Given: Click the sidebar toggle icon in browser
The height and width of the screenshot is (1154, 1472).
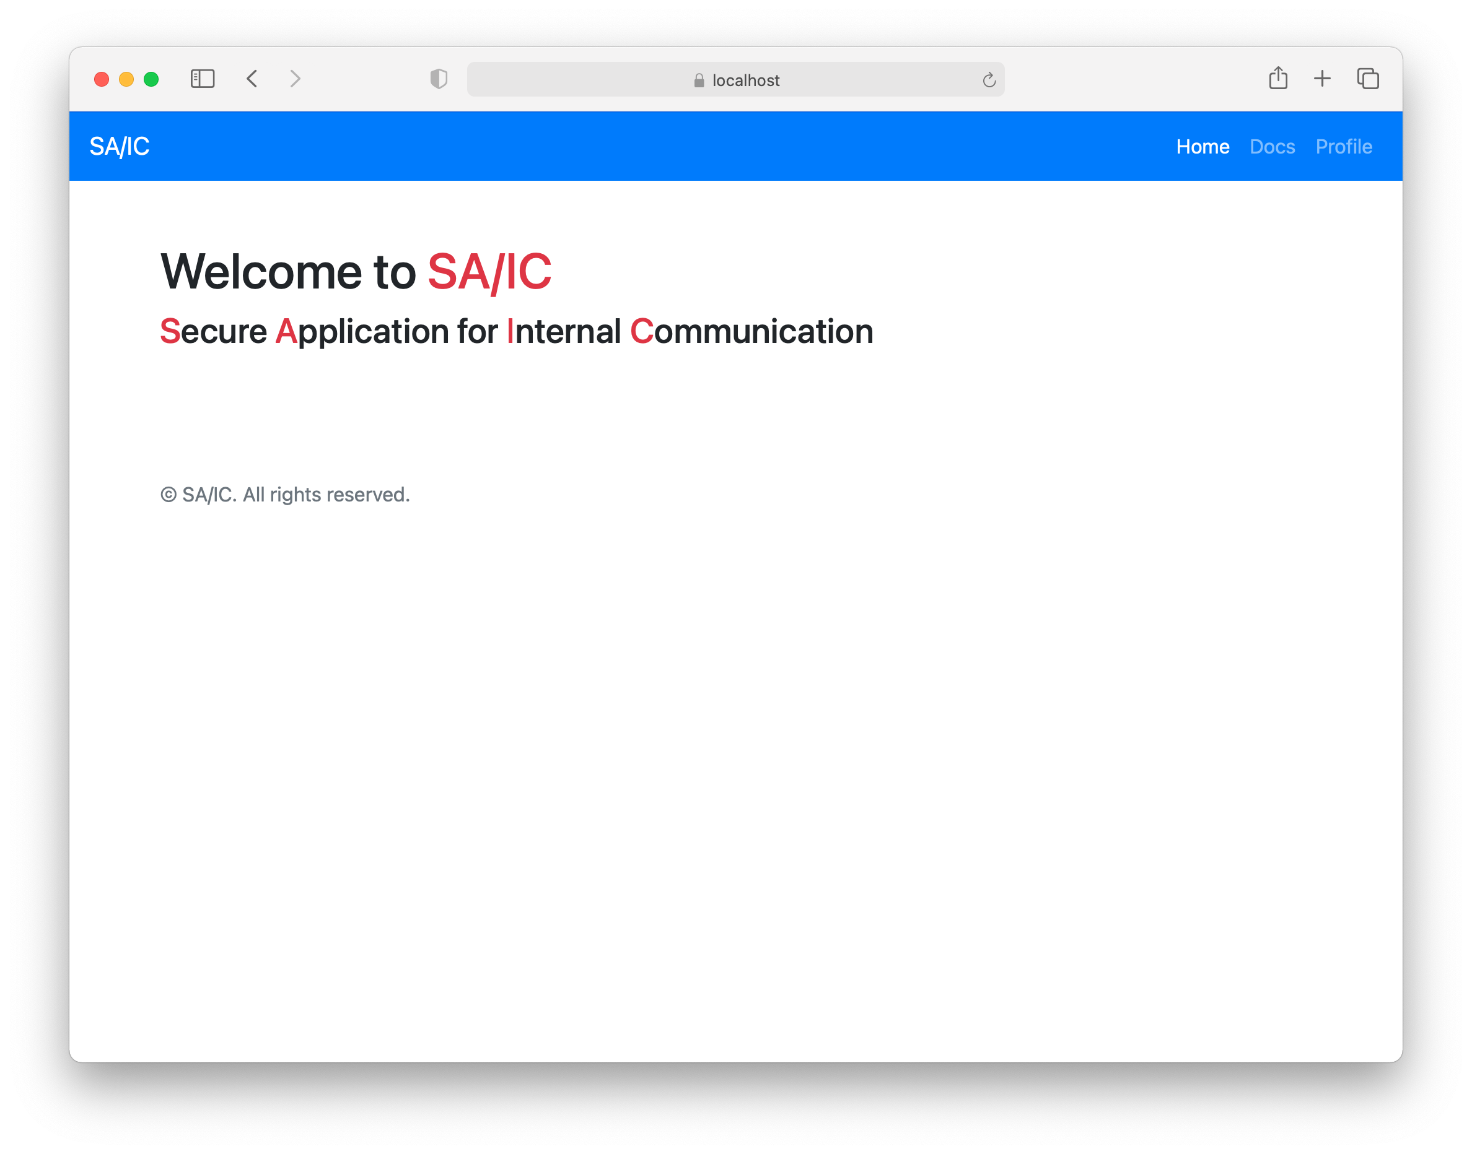Looking at the screenshot, I should click(x=202, y=80).
